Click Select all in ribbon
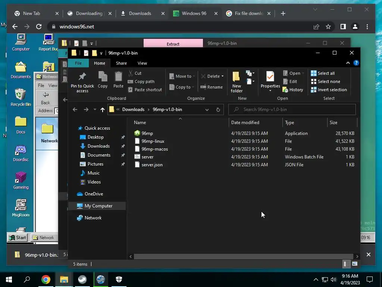 click(323, 73)
